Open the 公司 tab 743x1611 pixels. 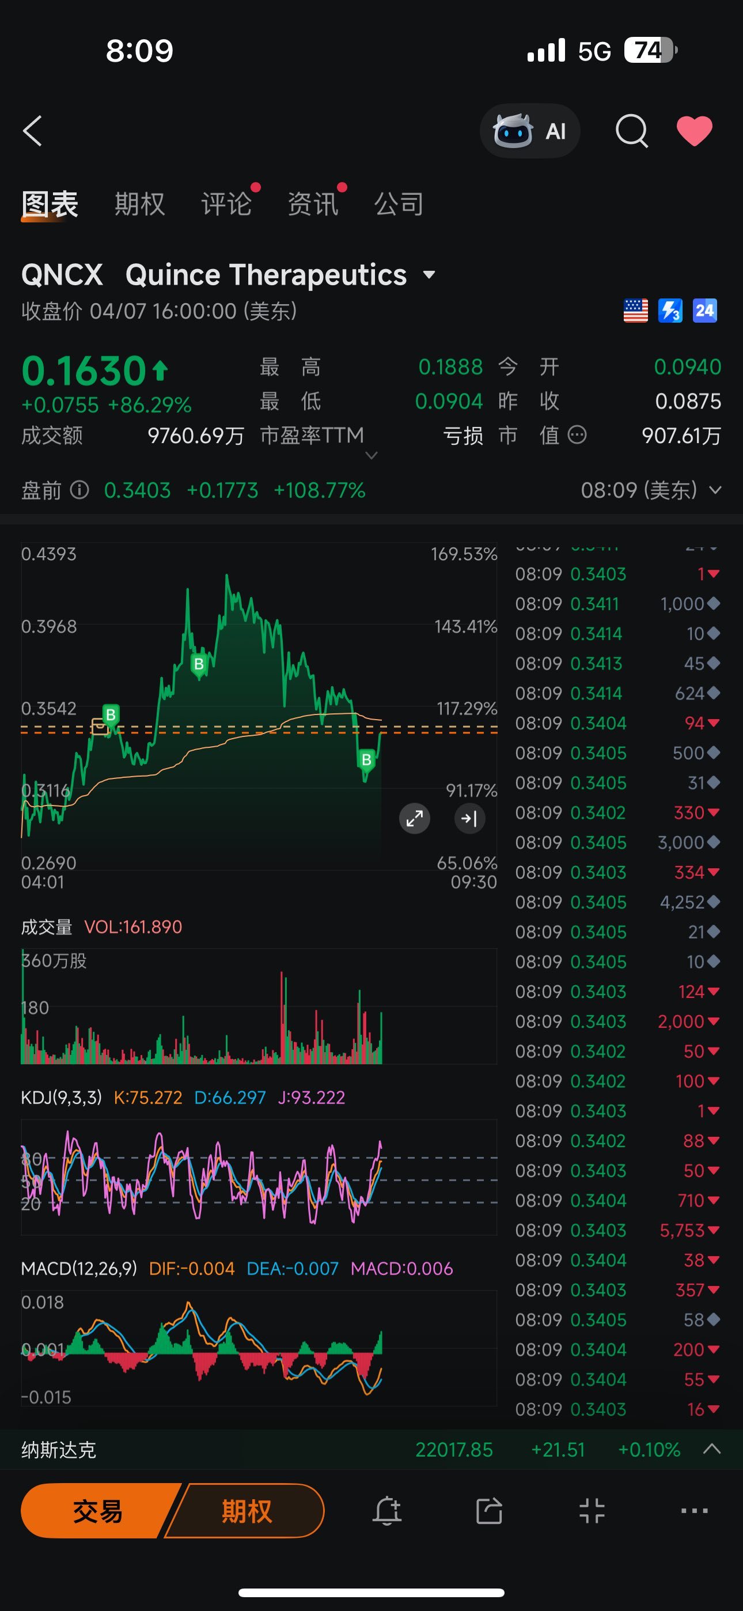pyautogui.click(x=399, y=204)
